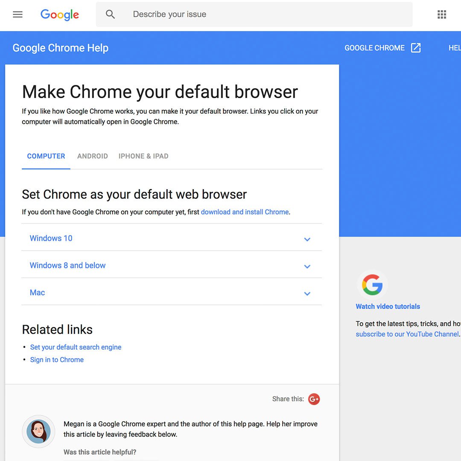461x461 pixels.
Task: Switch to the Android tab
Action: (x=92, y=156)
